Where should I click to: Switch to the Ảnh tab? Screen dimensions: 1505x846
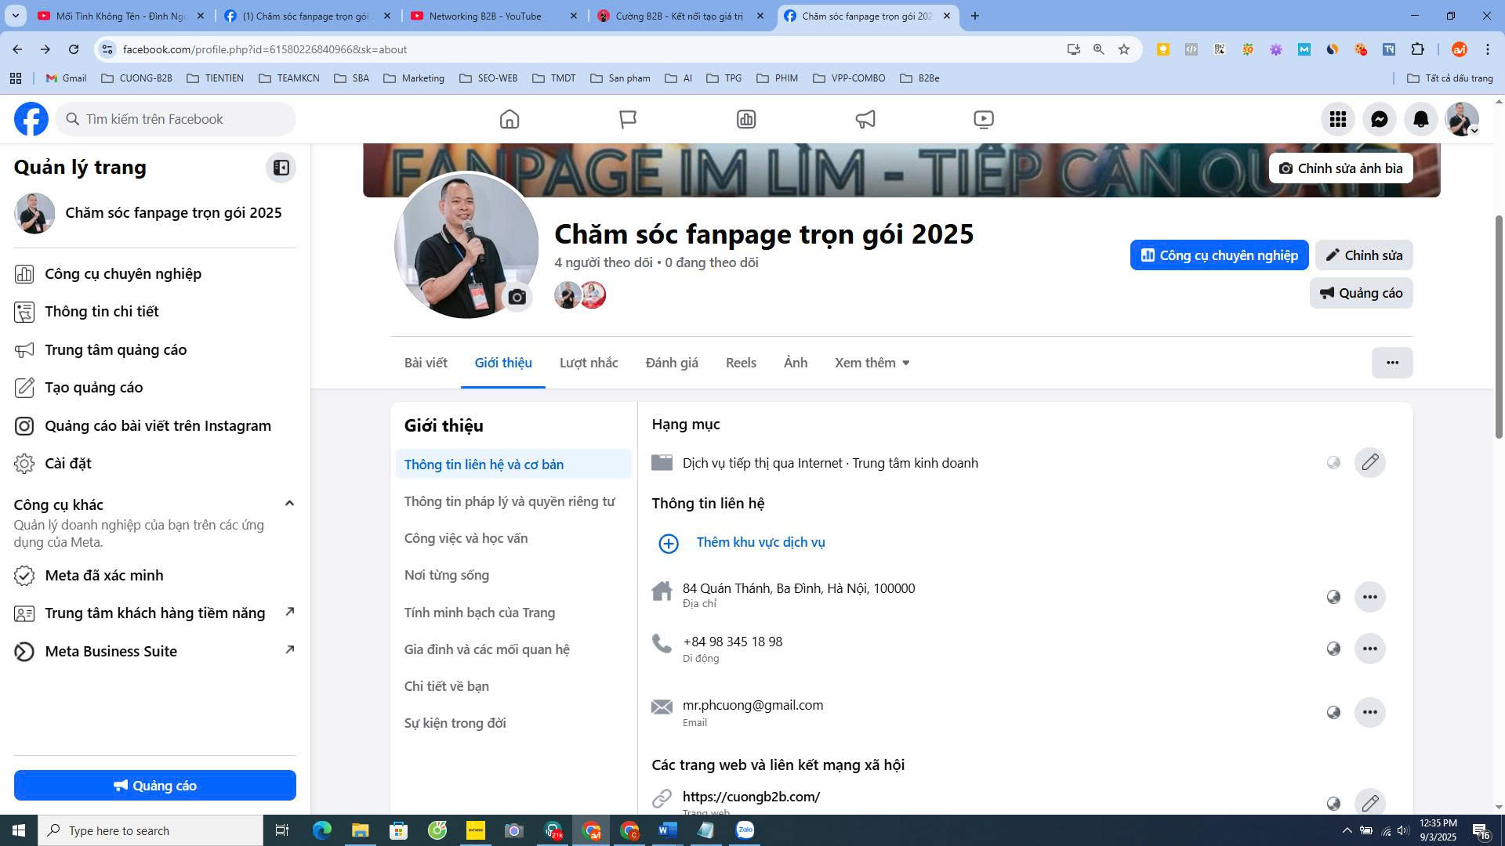[x=796, y=363]
